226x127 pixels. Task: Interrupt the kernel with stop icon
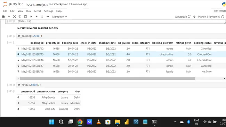[x=37, y=17]
